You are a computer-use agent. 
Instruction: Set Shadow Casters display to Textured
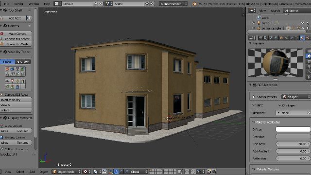pyautogui.click(x=22, y=142)
